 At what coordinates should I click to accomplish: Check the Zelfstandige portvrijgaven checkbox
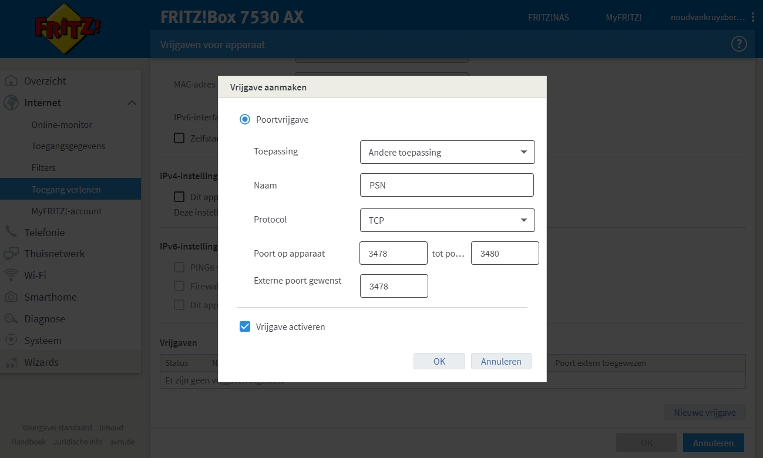pyautogui.click(x=179, y=137)
